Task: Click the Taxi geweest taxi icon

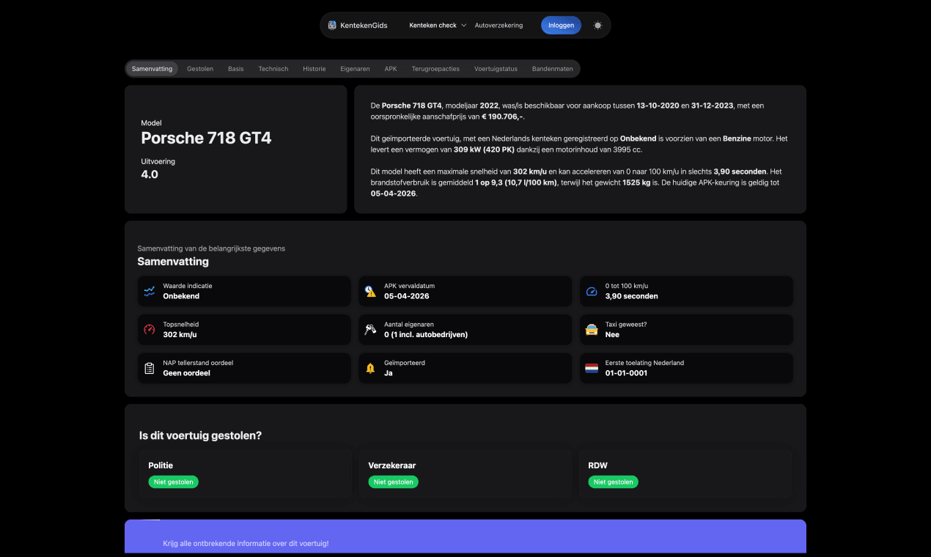Action: pyautogui.click(x=592, y=330)
